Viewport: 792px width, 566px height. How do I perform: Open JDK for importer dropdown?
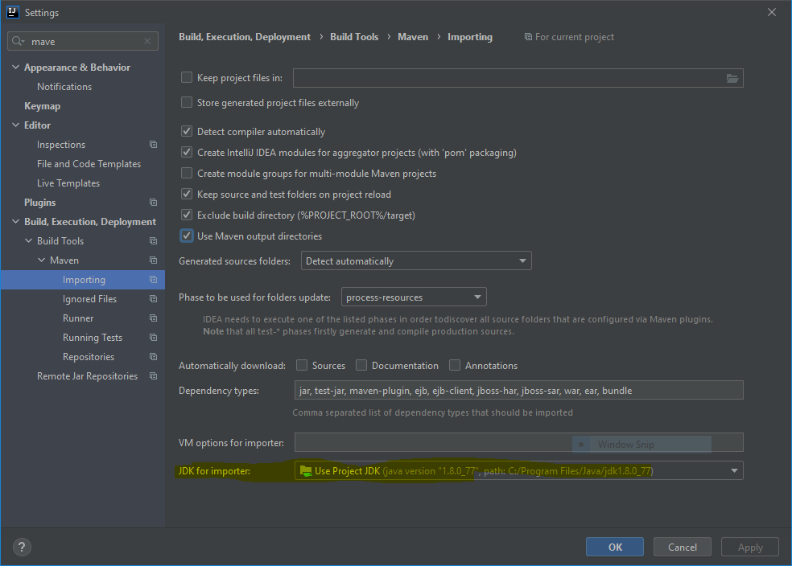click(518, 470)
